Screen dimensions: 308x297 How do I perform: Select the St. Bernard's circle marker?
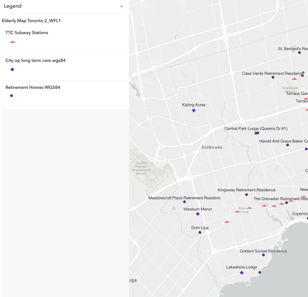pyautogui.click(x=299, y=53)
